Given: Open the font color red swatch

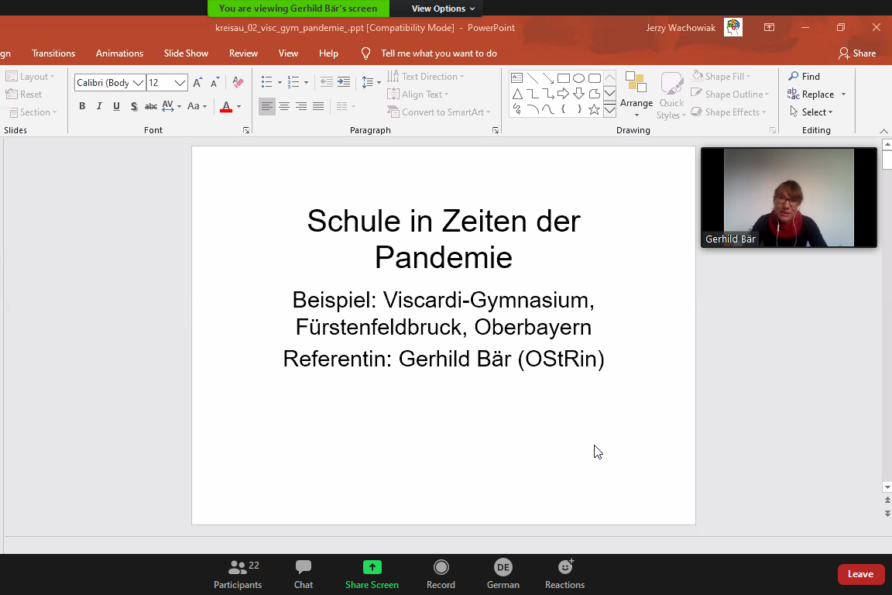Looking at the screenshot, I should (x=226, y=106).
